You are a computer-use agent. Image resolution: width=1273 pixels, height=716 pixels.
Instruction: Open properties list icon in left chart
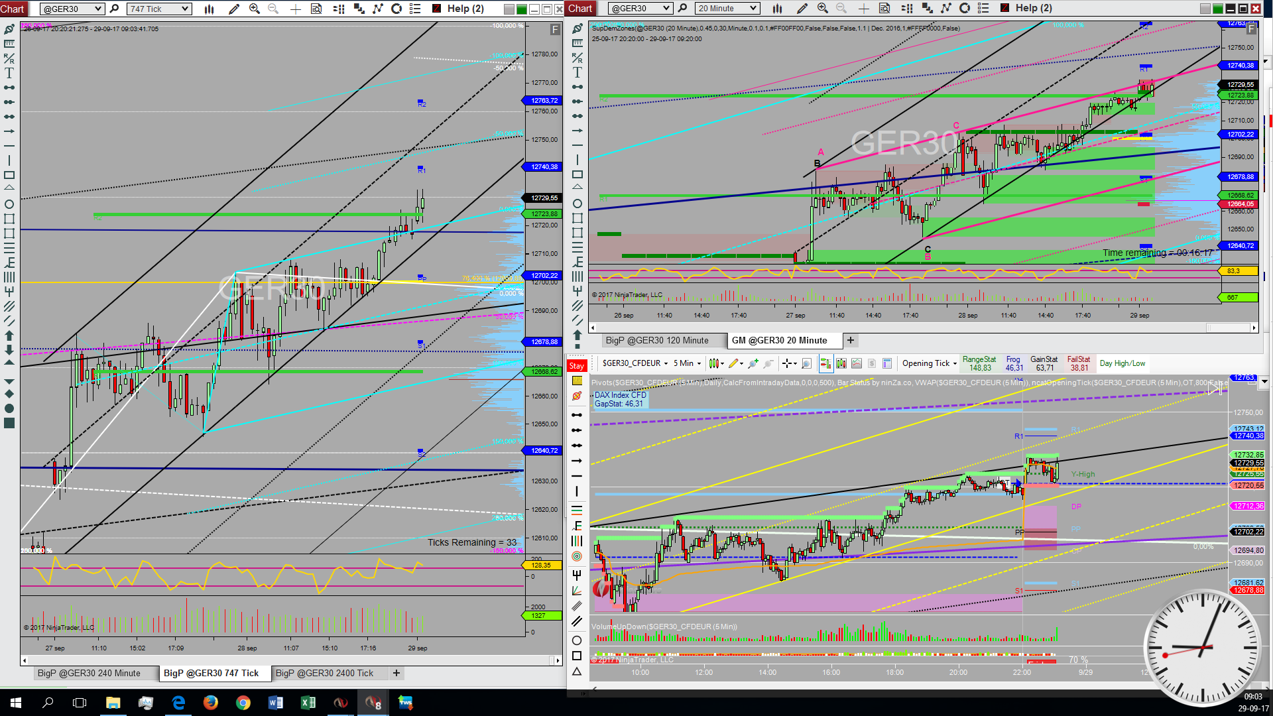[x=415, y=9]
